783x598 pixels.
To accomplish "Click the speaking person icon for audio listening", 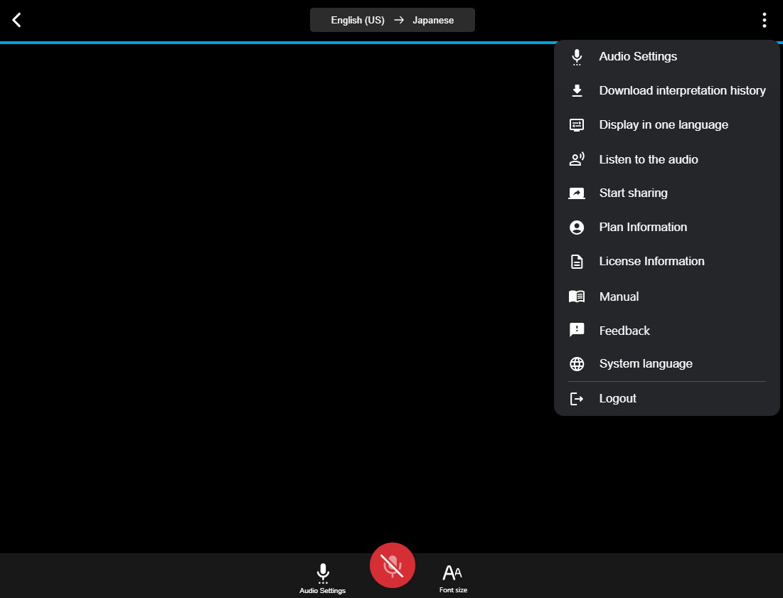I will [x=577, y=159].
